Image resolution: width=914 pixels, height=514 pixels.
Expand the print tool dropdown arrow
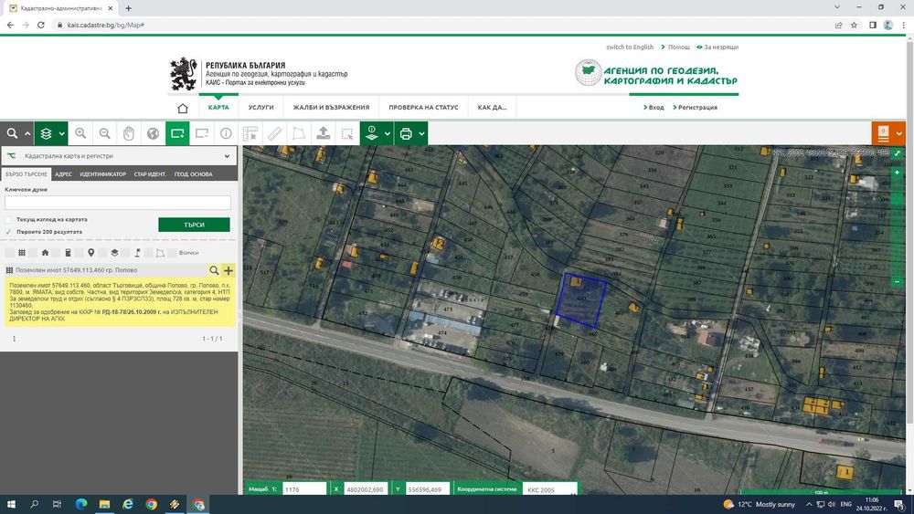[x=421, y=133]
